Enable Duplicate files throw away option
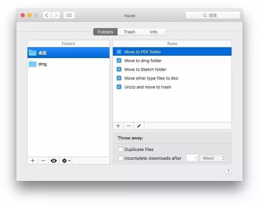The image size is (259, 206). 121,149
